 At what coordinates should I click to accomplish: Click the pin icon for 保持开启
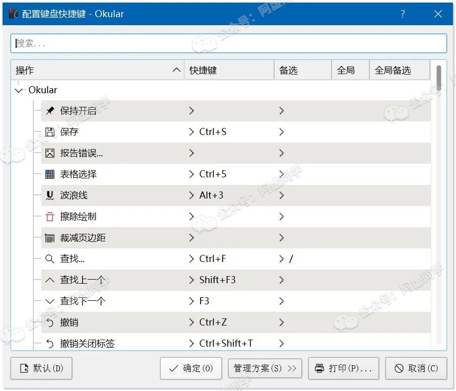tap(50, 110)
